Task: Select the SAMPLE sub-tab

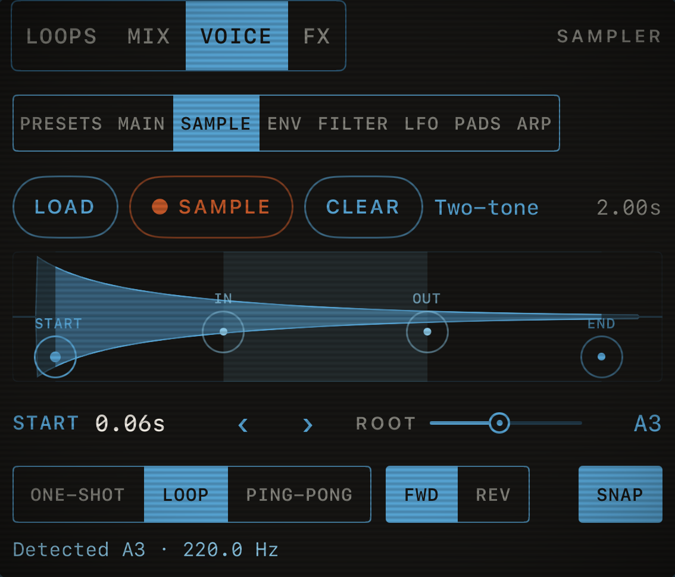Action: [x=216, y=124]
